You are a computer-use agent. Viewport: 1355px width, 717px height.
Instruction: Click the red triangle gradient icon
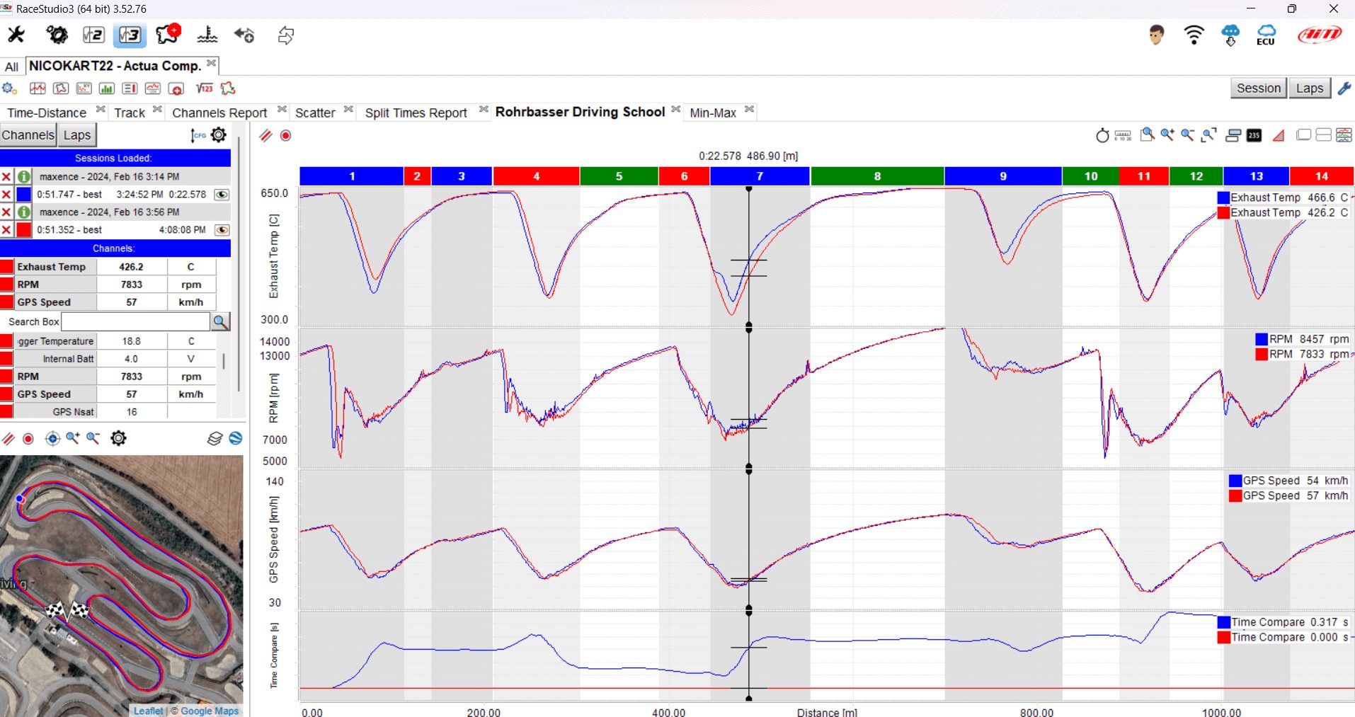pyautogui.click(x=1279, y=135)
